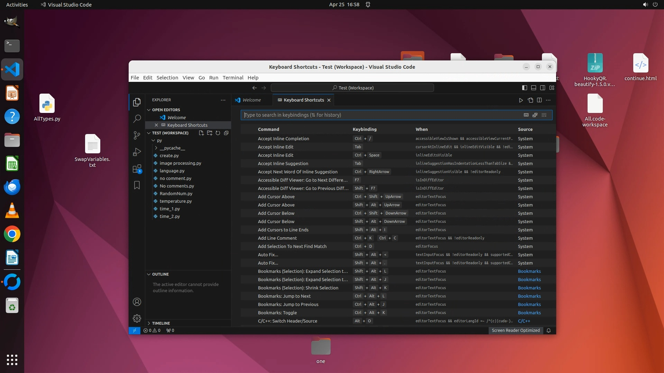Expand the __pycache__ folder
The image size is (664, 373).
(x=172, y=148)
